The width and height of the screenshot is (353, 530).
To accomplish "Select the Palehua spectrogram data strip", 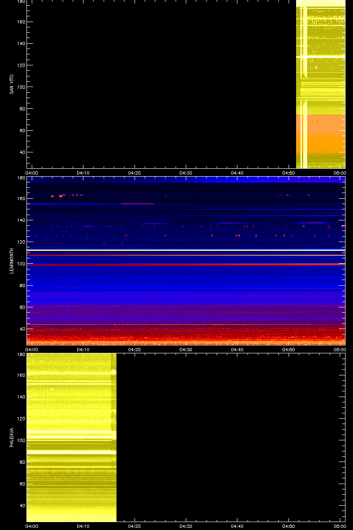I will point(71,437).
